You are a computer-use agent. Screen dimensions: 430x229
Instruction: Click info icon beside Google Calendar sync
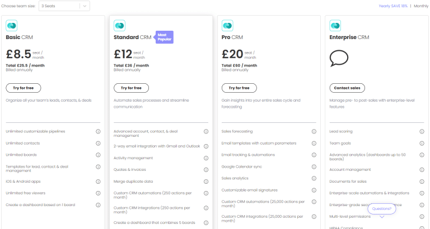[314, 167]
